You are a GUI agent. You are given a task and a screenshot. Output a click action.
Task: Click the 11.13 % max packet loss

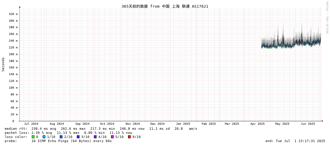pyautogui.click(x=68, y=133)
